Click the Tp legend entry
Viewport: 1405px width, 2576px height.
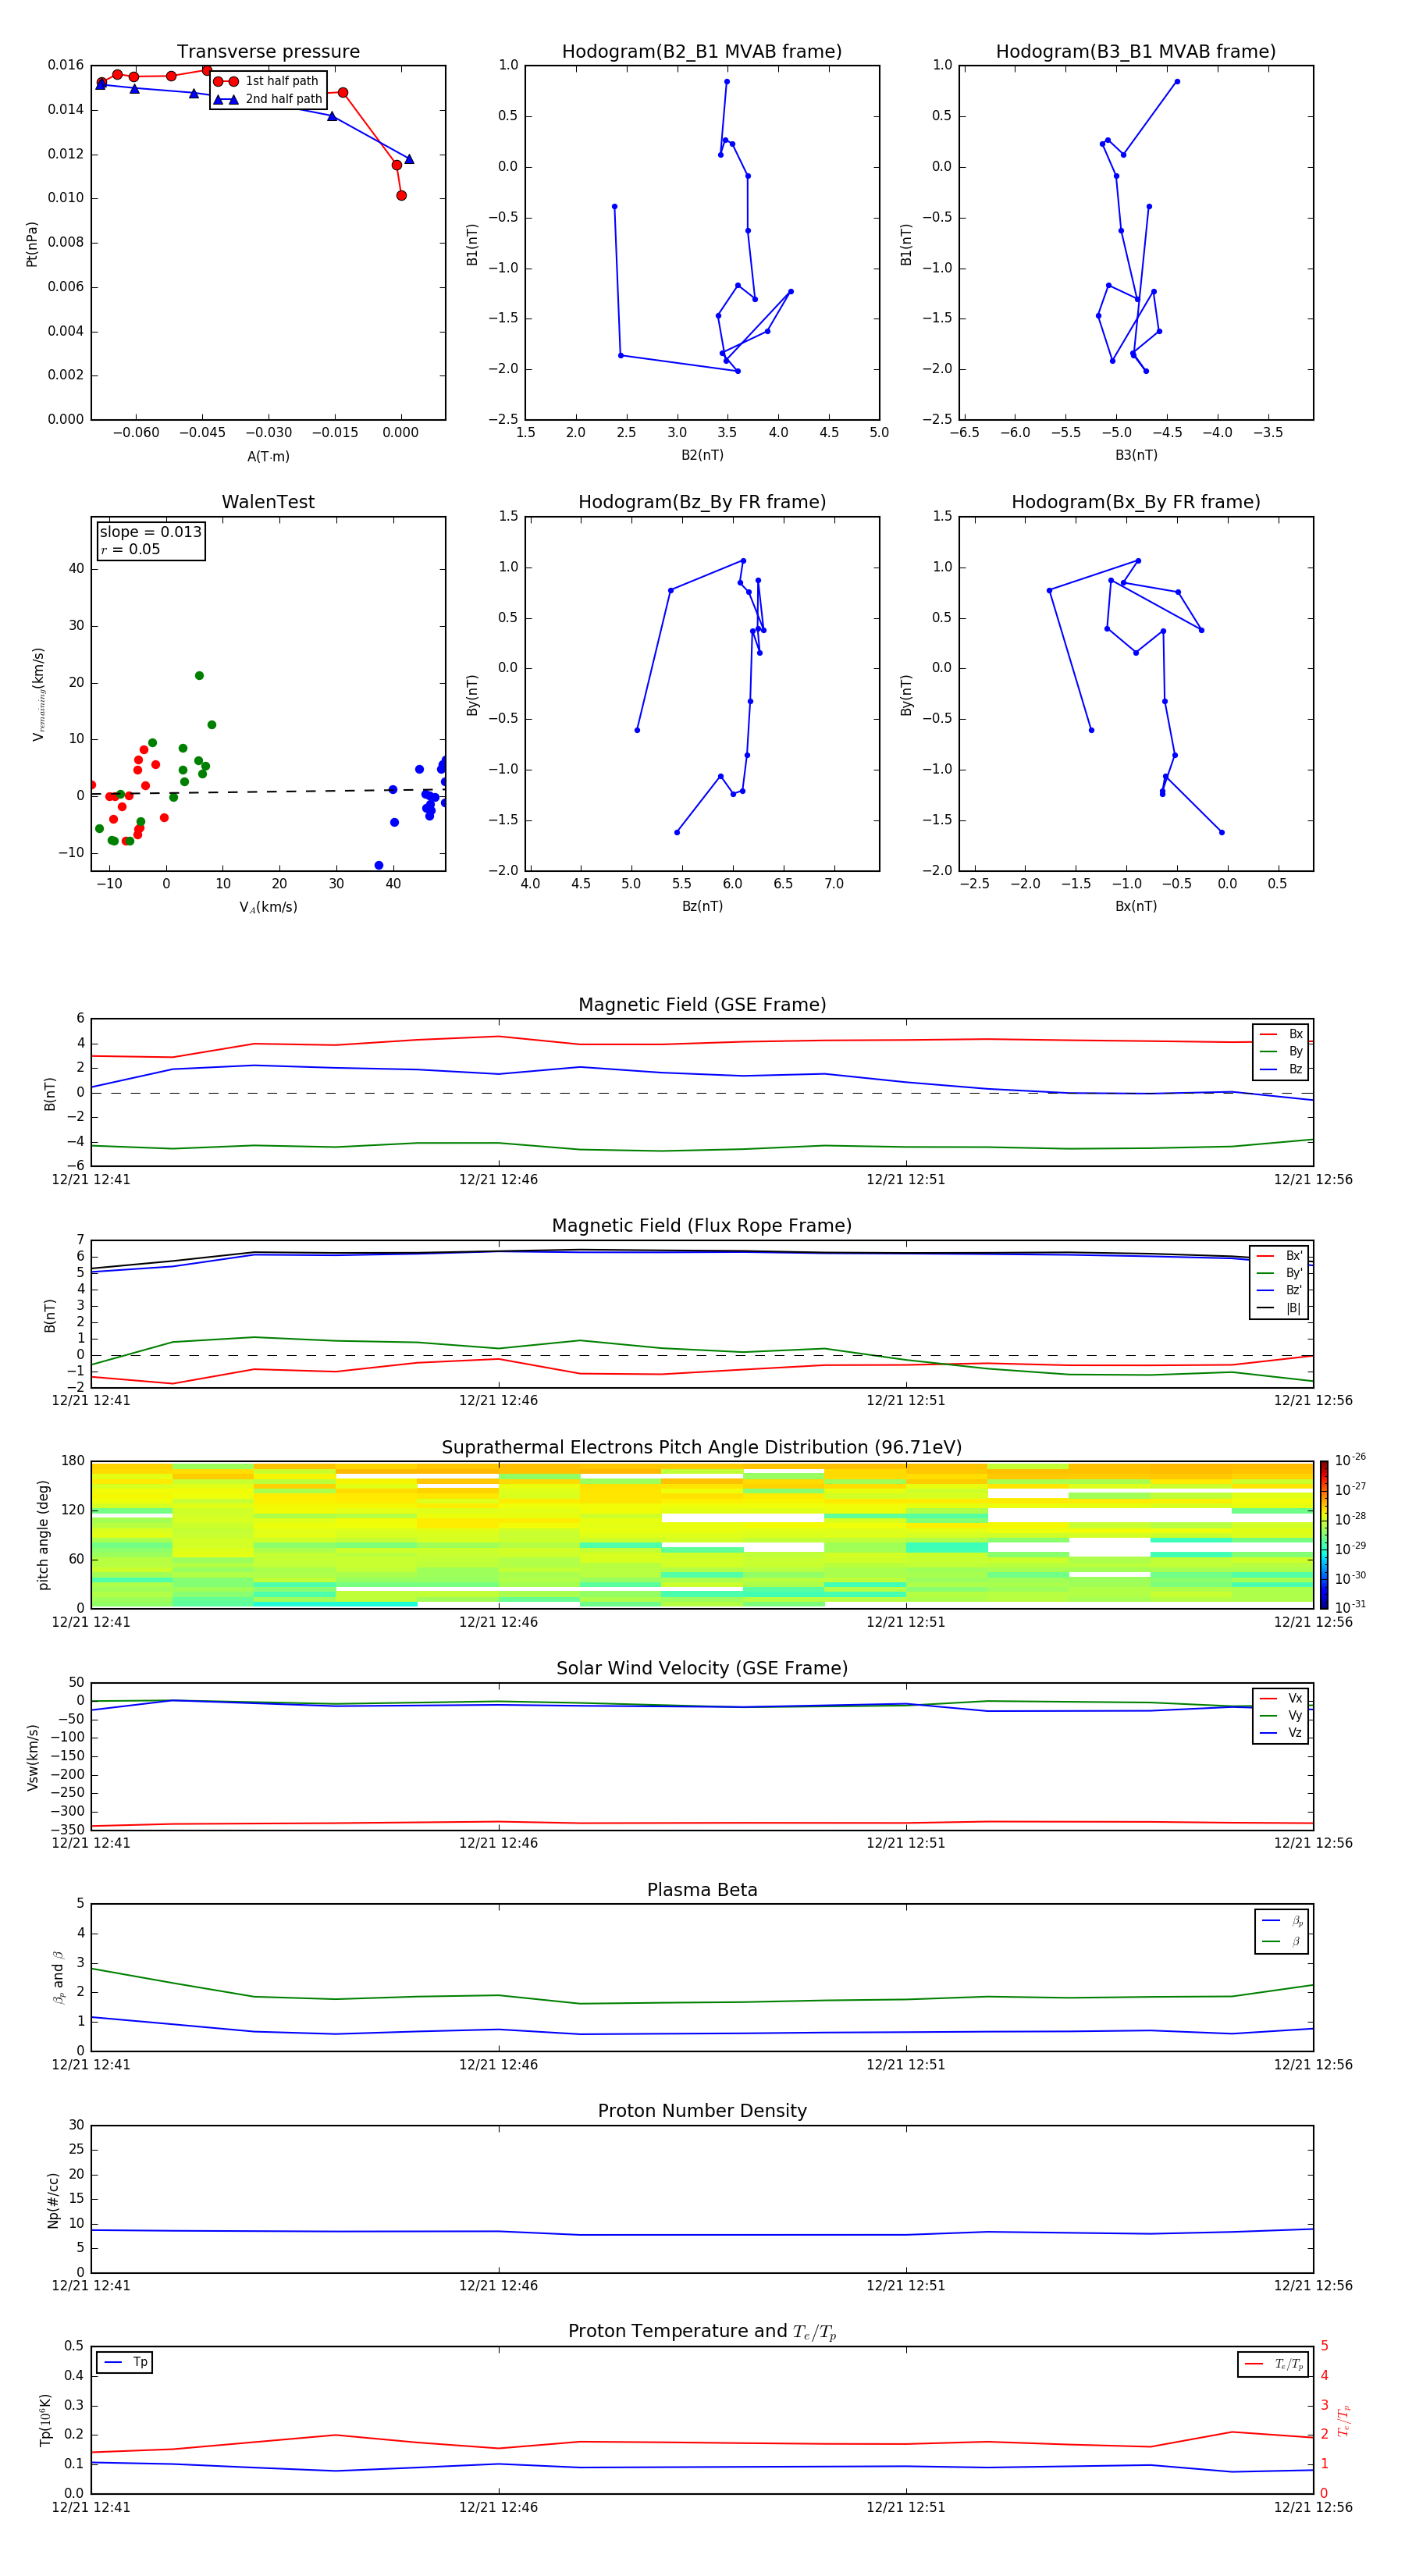click(125, 2362)
